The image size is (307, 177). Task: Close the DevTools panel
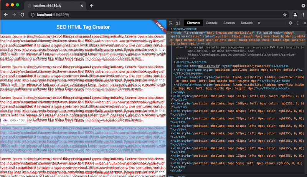(x=305, y=23)
